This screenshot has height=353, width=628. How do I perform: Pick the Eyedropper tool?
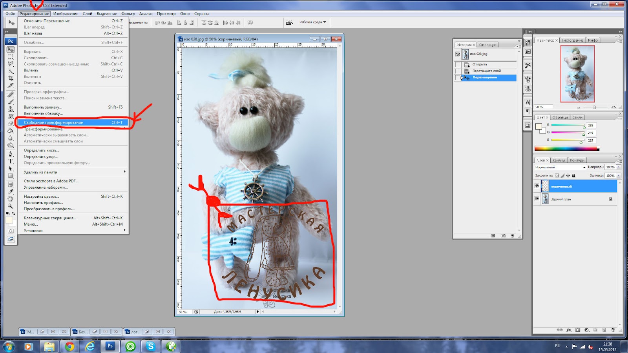(x=11, y=191)
